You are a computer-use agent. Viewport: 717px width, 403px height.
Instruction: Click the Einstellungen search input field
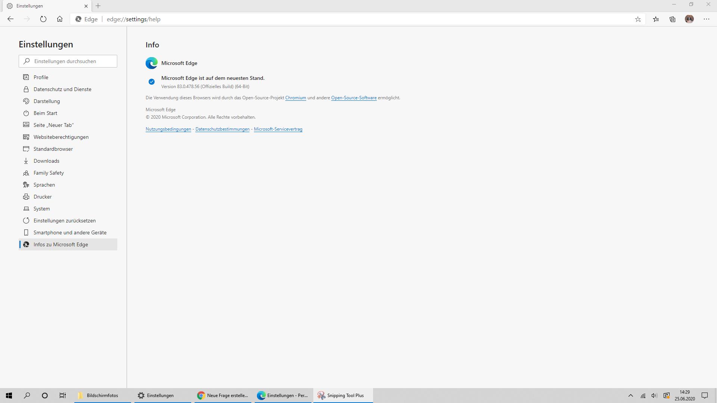(x=68, y=61)
